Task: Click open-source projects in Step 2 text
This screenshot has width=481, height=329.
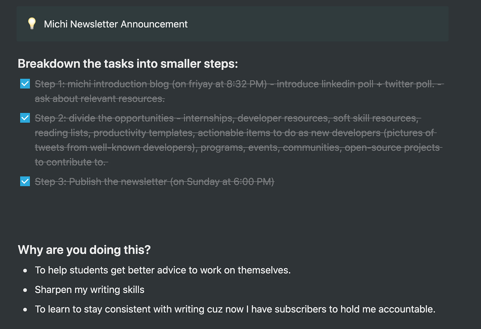Action: click(x=392, y=147)
